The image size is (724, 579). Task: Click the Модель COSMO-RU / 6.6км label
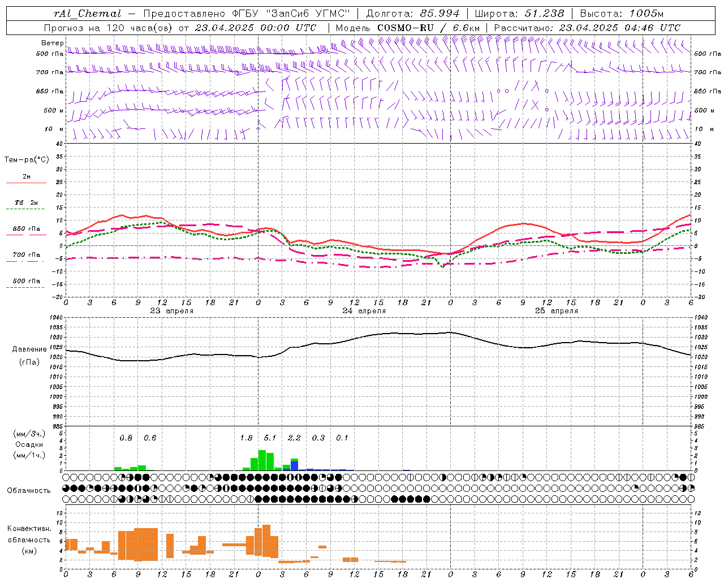point(407,28)
